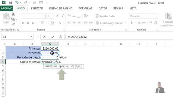Click the Borders icon
This screenshot has width=173, height=97.
coord(42,23)
